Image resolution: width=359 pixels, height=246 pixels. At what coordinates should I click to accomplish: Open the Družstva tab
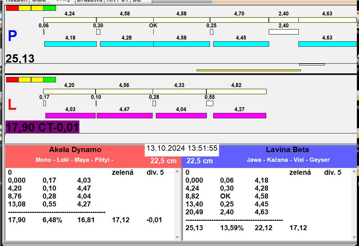pos(89,1)
